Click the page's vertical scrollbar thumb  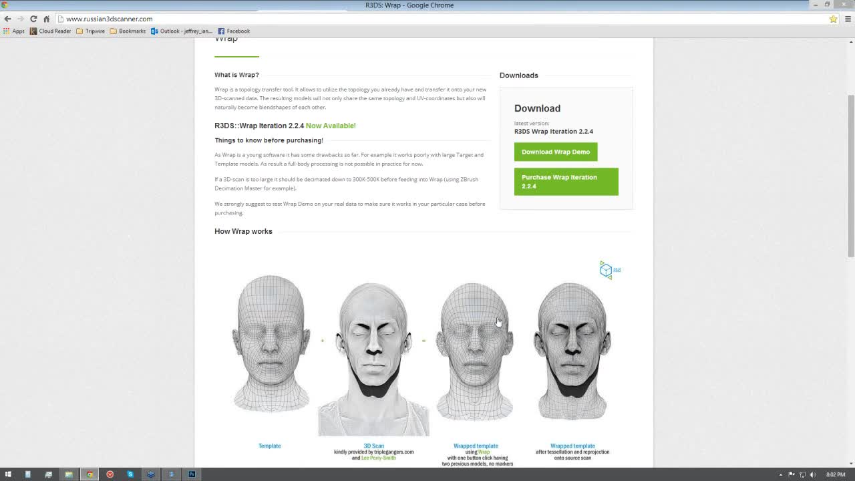[850, 176]
